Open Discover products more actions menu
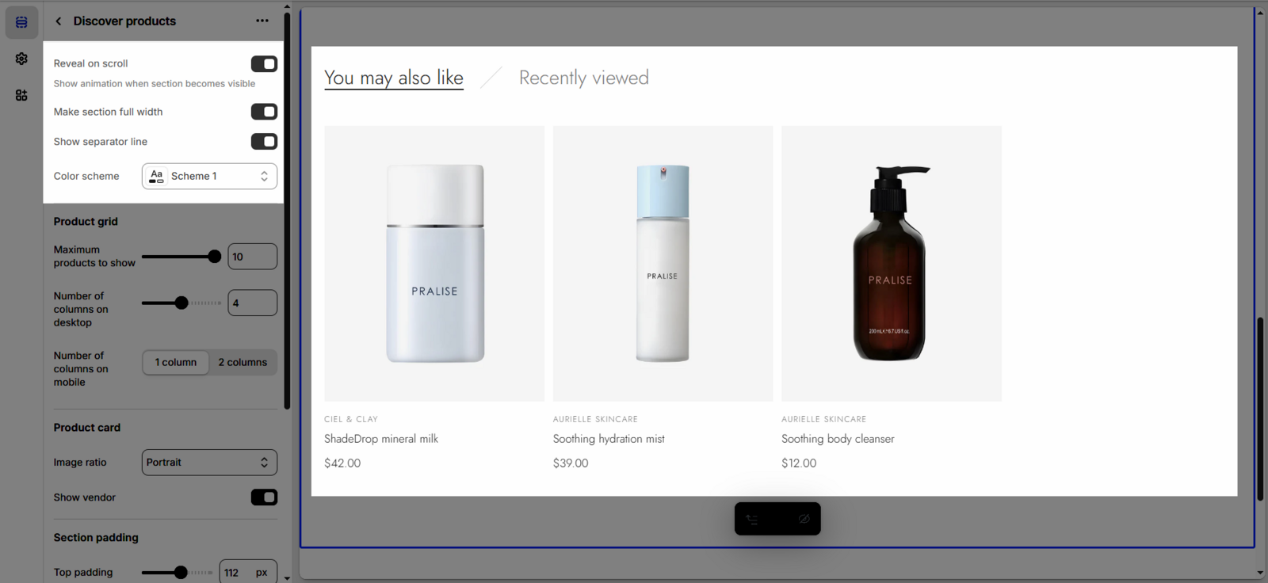This screenshot has height=583, width=1268. (x=262, y=21)
